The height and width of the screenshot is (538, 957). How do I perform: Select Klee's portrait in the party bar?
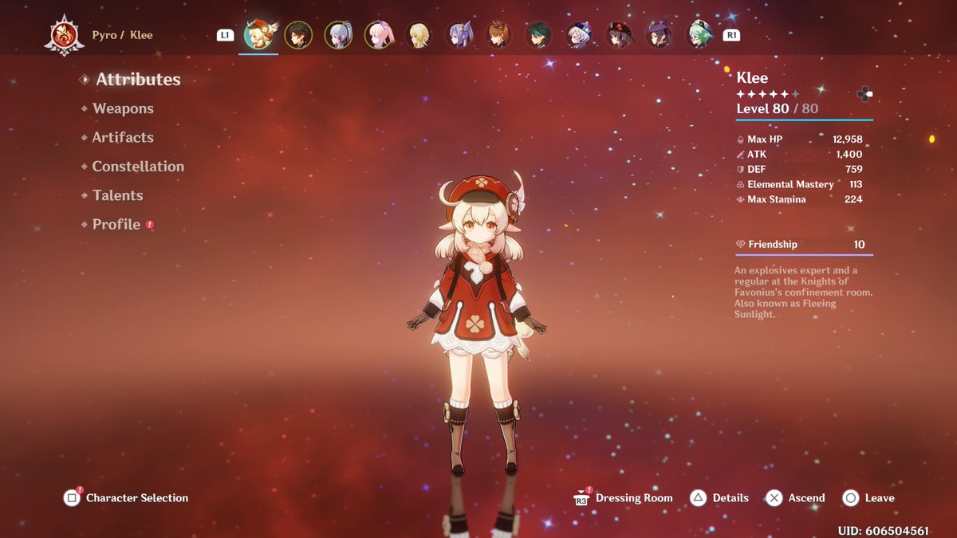click(258, 35)
